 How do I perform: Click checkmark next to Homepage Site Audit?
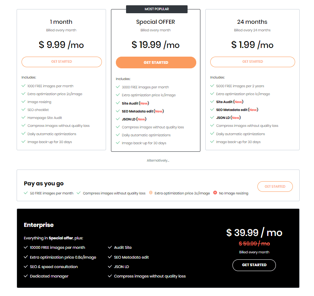click(x=23, y=118)
